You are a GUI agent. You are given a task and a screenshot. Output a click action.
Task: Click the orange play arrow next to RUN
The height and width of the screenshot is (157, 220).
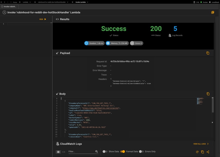click(x=45, y=19)
